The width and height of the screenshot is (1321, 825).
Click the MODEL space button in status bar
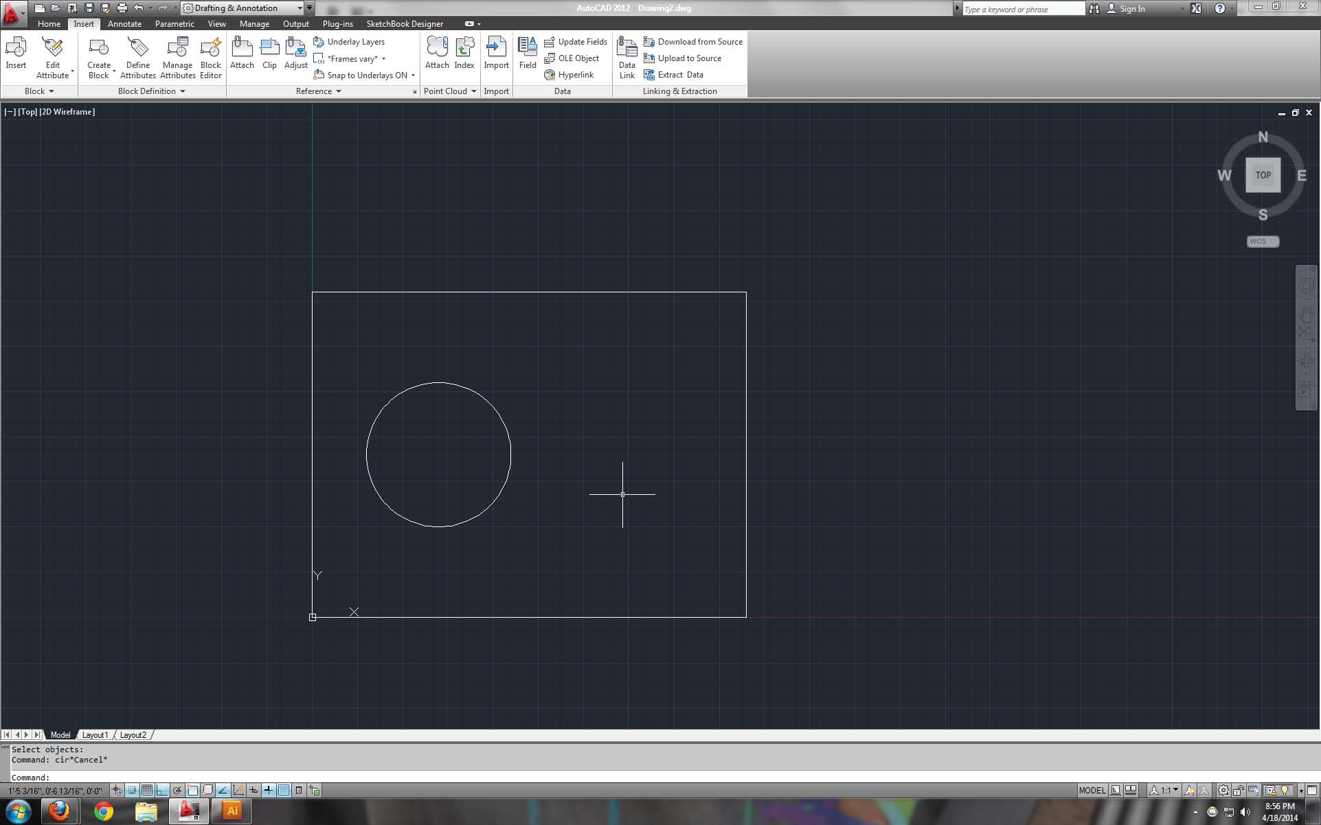coord(1092,791)
